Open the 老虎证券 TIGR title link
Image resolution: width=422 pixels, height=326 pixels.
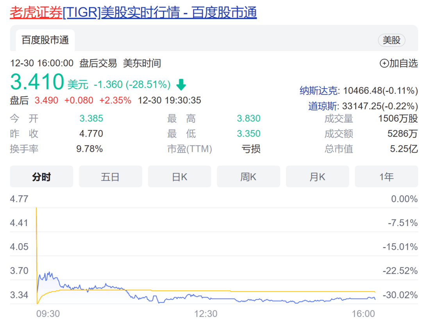tap(133, 12)
